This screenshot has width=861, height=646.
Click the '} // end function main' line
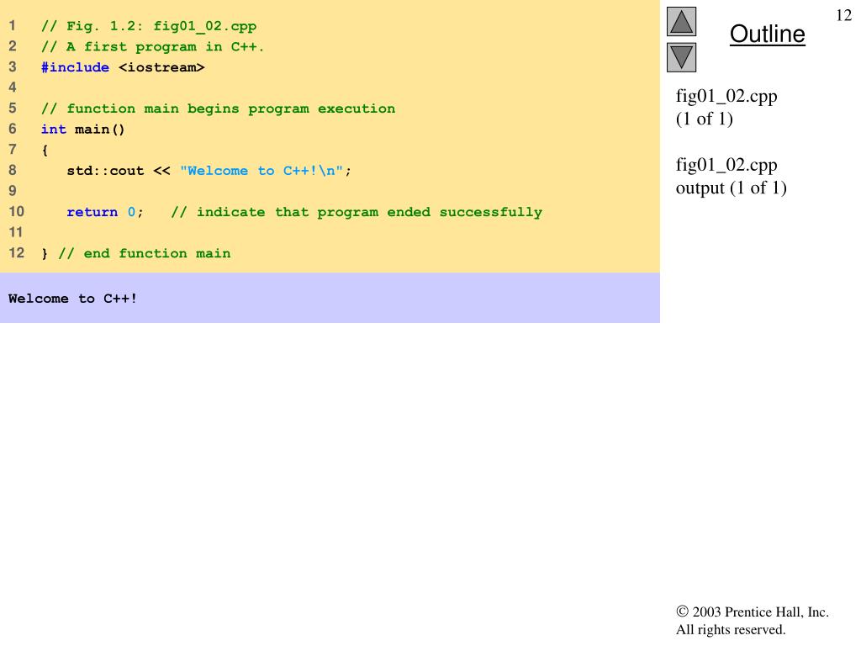[136, 253]
